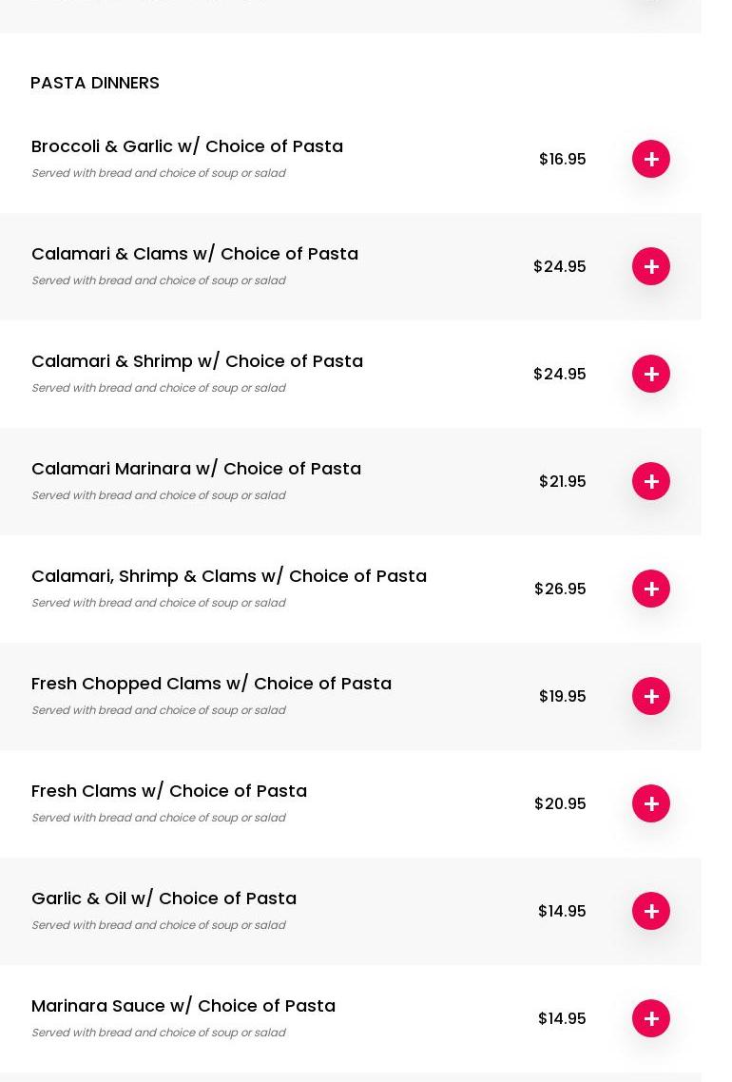Select Calamari & Clams w/ Choice of Pasta
This screenshot has height=1082, width=732.
(195, 254)
